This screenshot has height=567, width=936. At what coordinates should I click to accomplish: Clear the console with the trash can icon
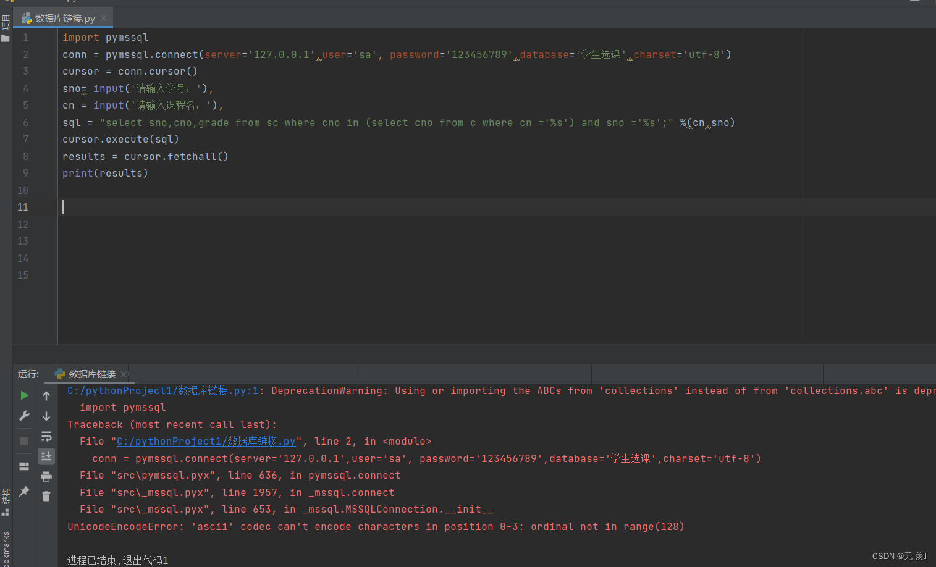[x=46, y=496]
